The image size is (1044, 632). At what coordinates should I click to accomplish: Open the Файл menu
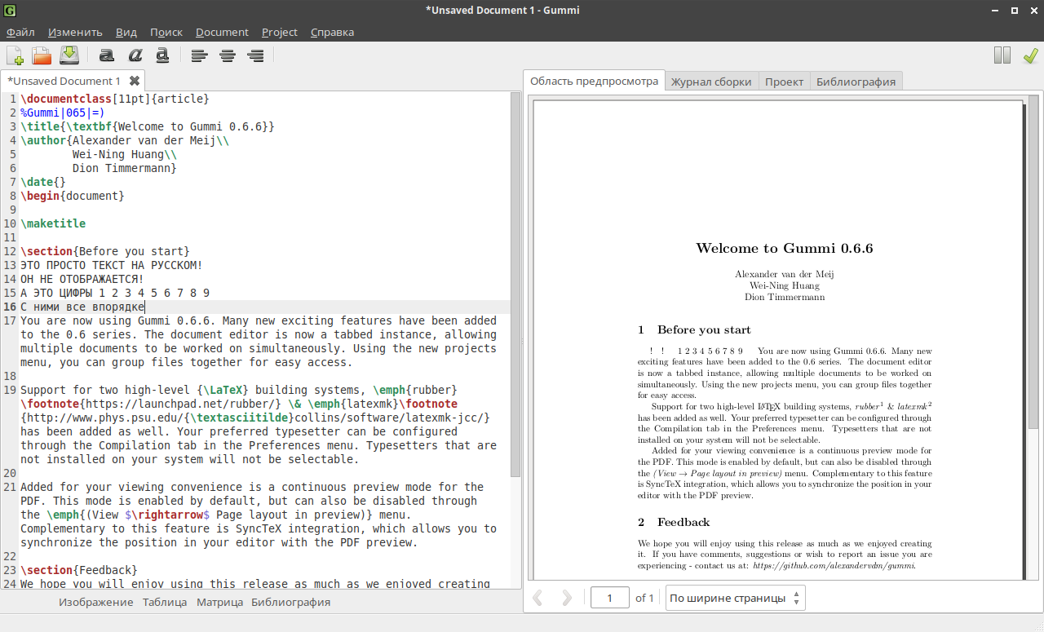[x=20, y=32]
